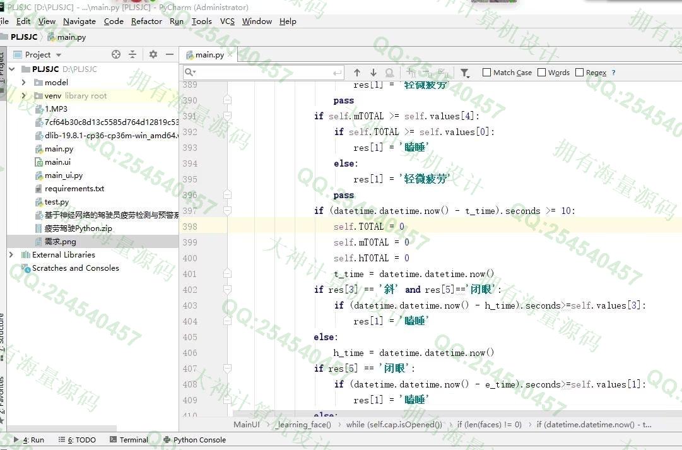The image size is (682, 450).
Task: Click the search history magnifier icon
Action: coord(190,72)
